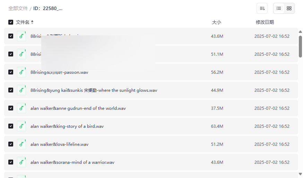Click music icon of end of the world.wav

(x=21, y=108)
